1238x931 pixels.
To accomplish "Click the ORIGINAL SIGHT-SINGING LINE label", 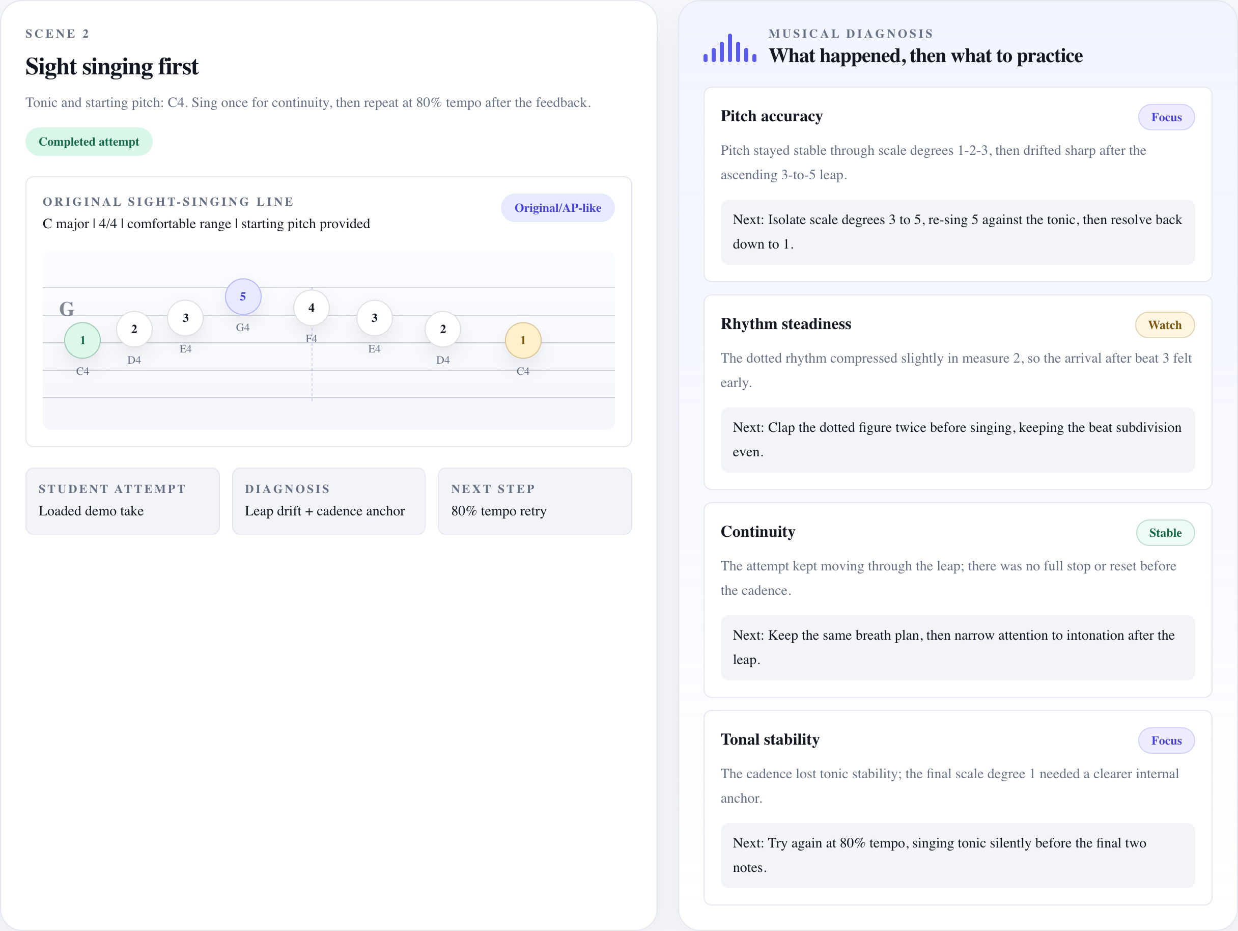I will 168,202.
